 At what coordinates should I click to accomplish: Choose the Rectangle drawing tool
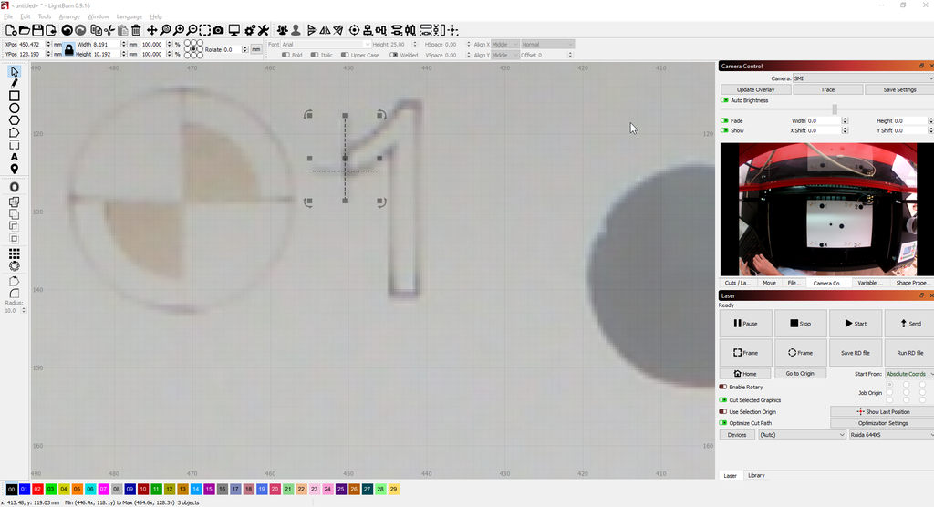(15, 96)
